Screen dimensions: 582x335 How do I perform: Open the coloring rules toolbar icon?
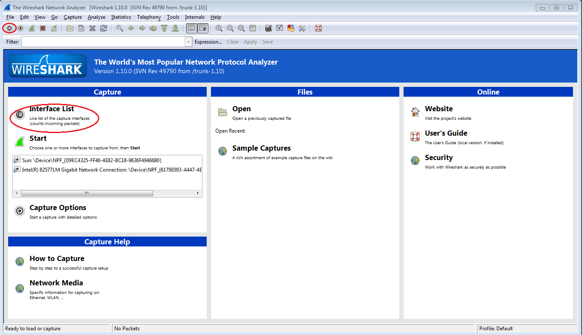pyautogui.click(x=291, y=28)
